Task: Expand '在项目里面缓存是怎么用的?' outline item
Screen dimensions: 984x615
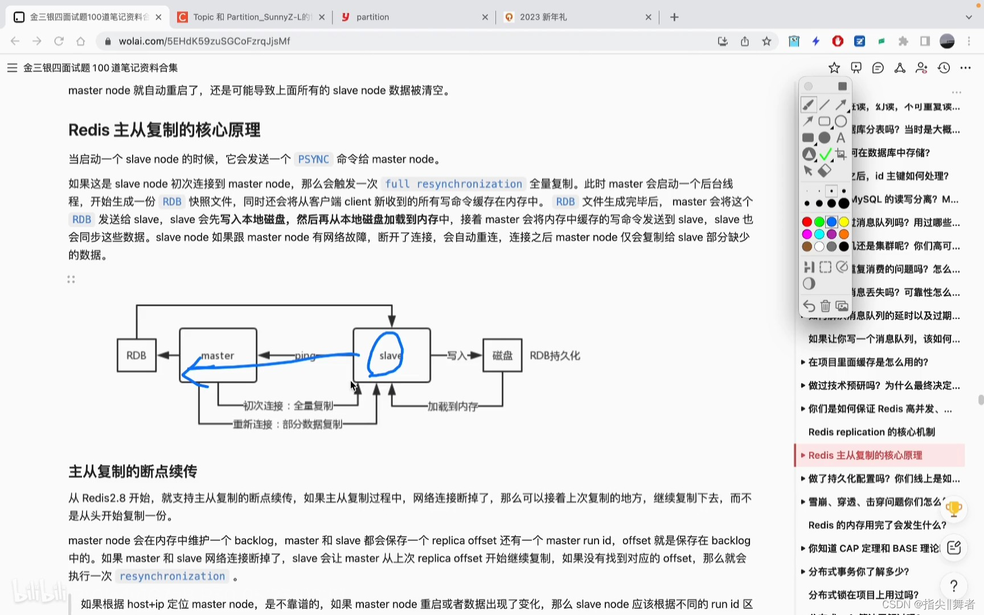Action: [x=803, y=362]
